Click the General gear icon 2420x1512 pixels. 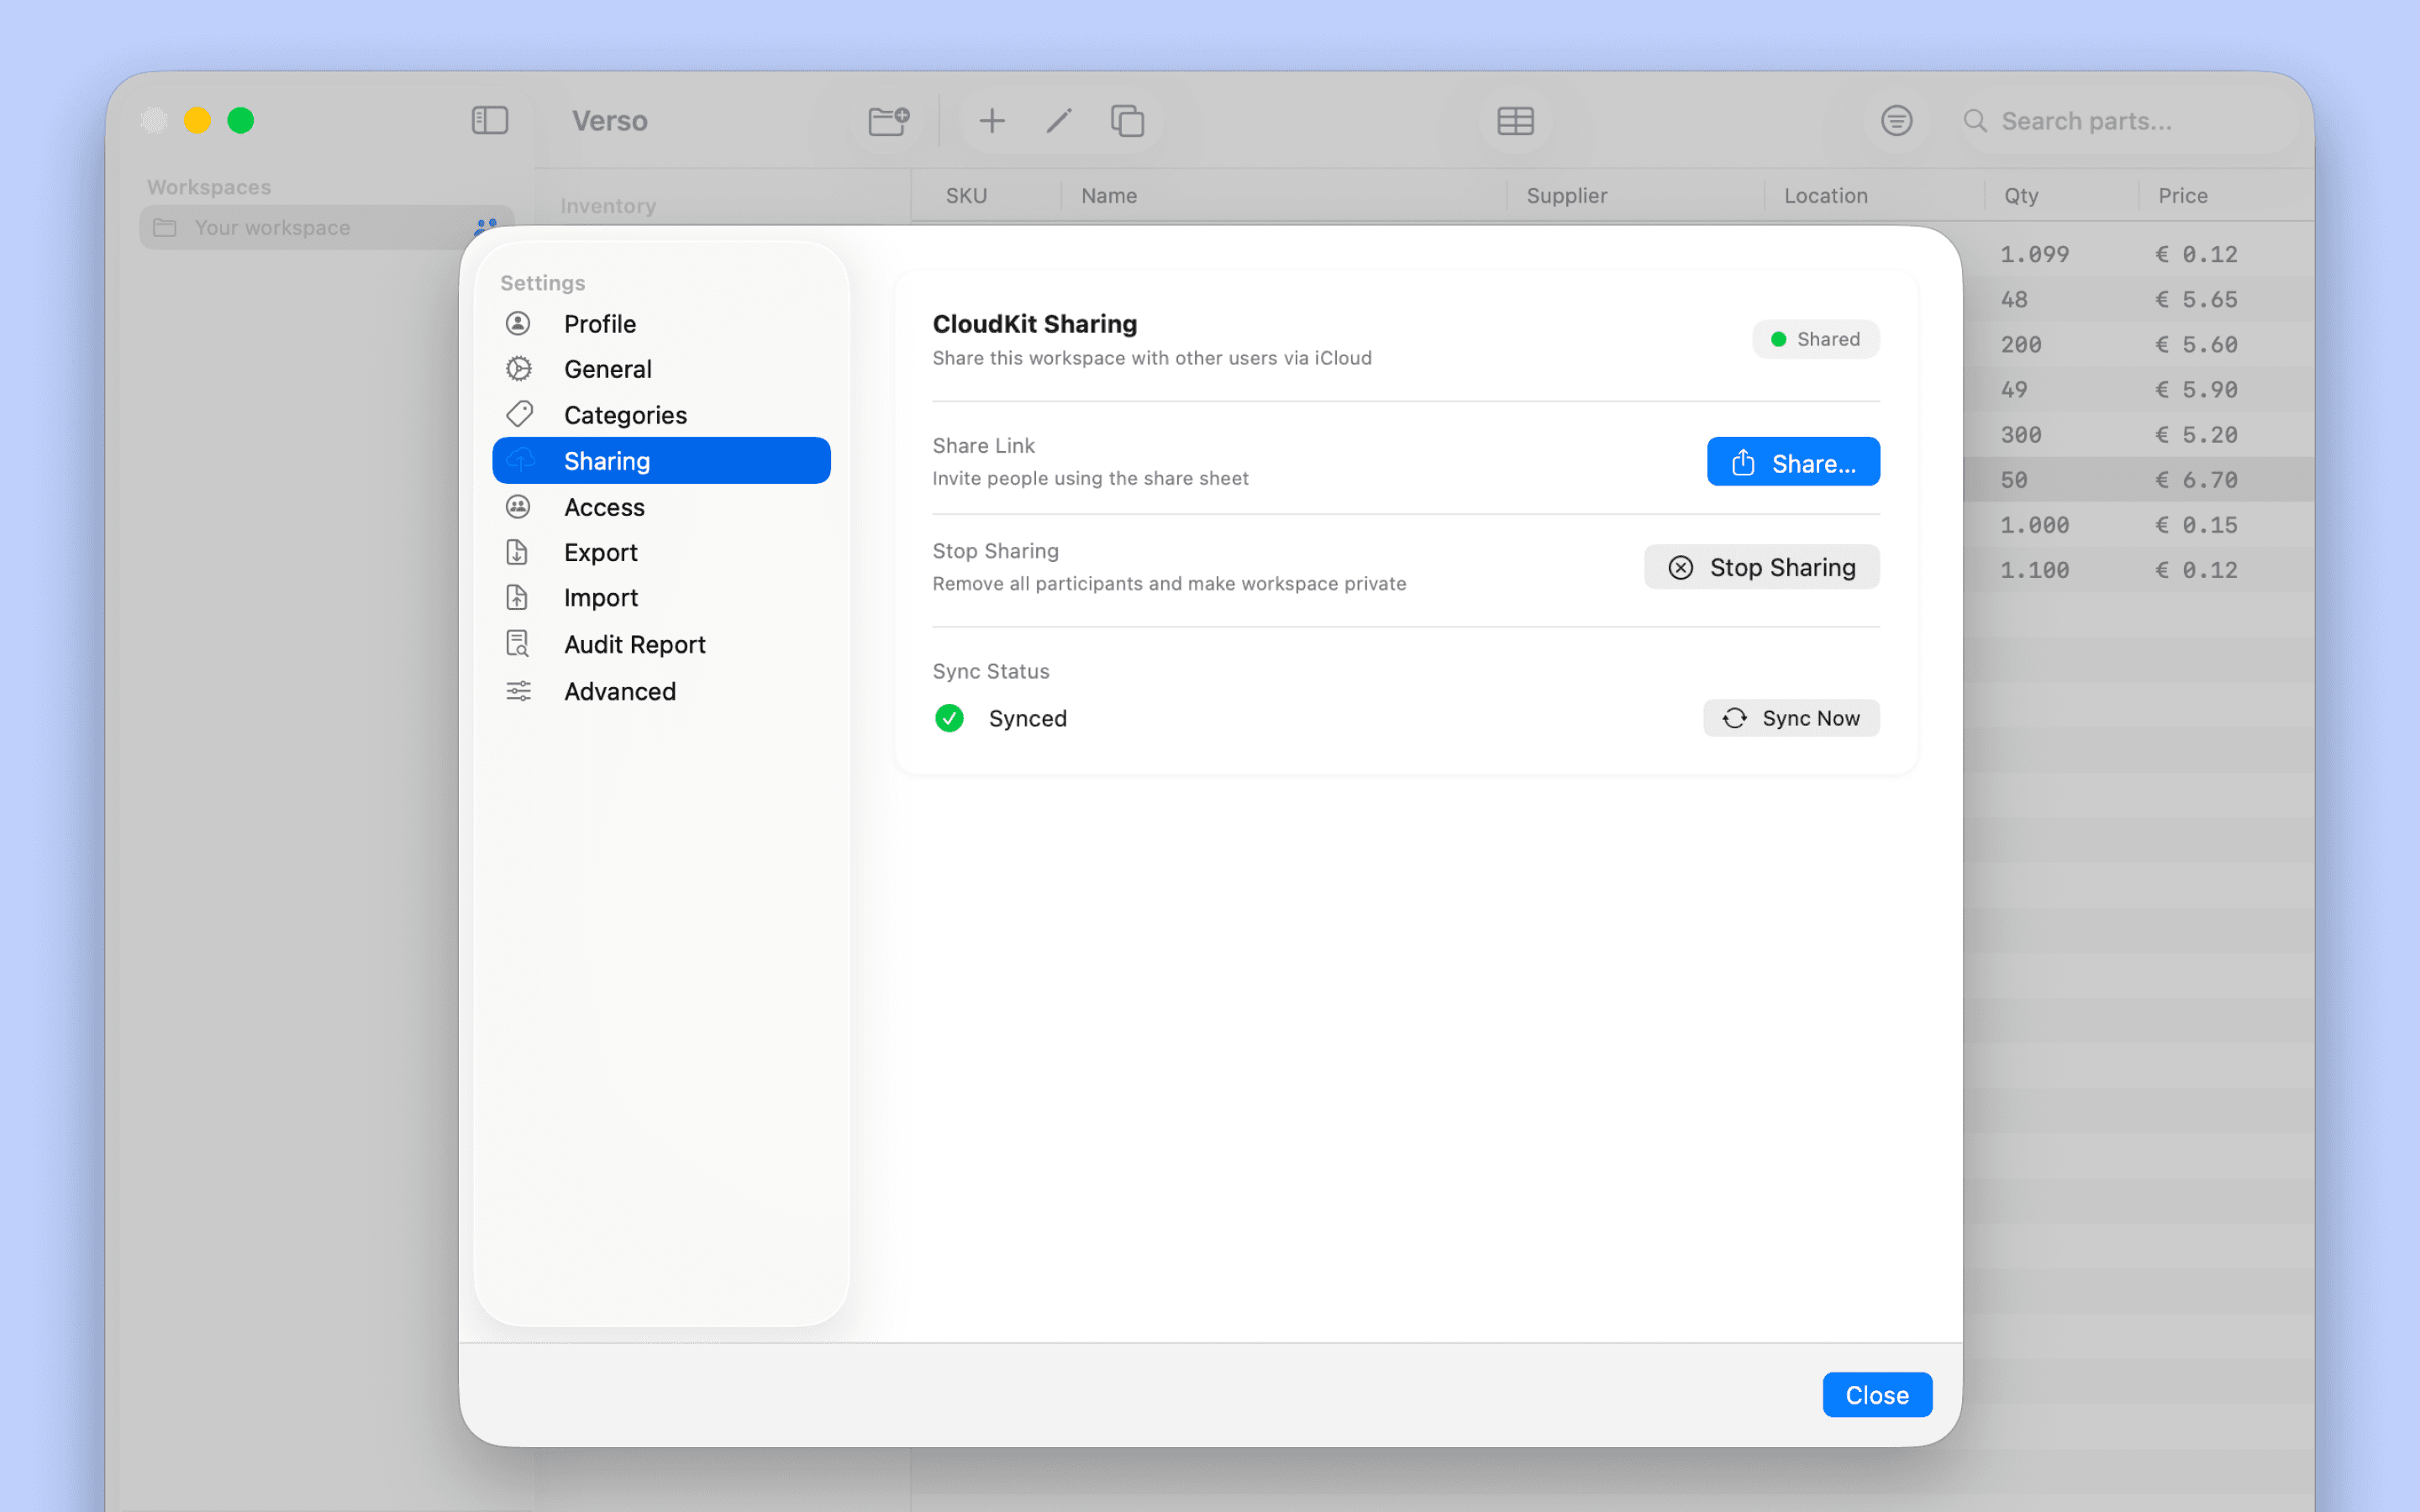click(518, 369)
